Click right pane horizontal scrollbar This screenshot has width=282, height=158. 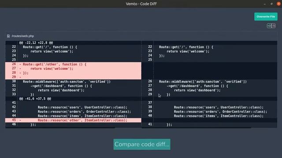tap(197, 128)
